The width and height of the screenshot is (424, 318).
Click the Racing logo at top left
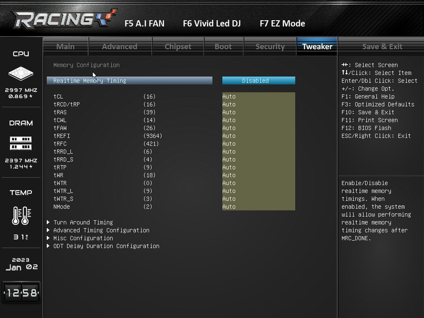(64, 19)
